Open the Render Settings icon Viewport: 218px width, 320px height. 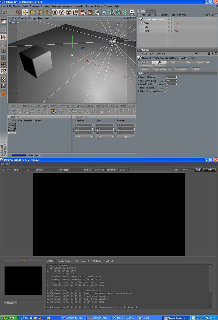[97, 12]
